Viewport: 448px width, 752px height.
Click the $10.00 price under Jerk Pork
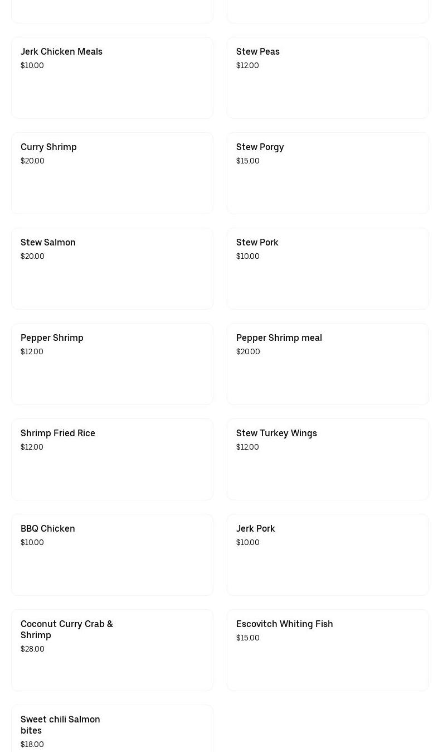[248, 542]
